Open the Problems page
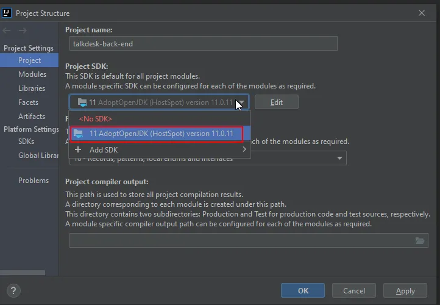Screen dimensions: 440x305 pyautogui.click(x=34, y=181)
